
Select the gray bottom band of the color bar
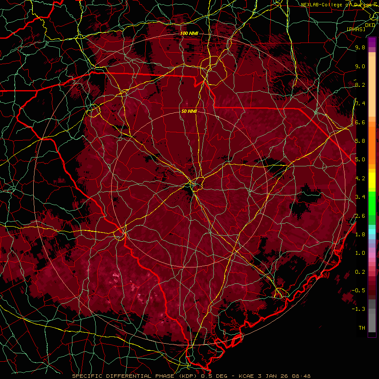tap(372, 316)
